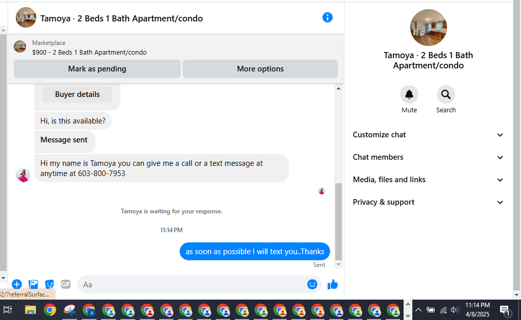Expand the Customize chat section
This screenshot has height=320, width=521.
428,135
